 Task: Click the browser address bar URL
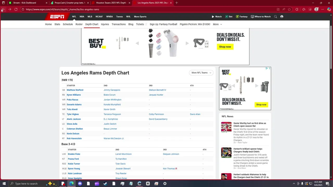(62, 9)
